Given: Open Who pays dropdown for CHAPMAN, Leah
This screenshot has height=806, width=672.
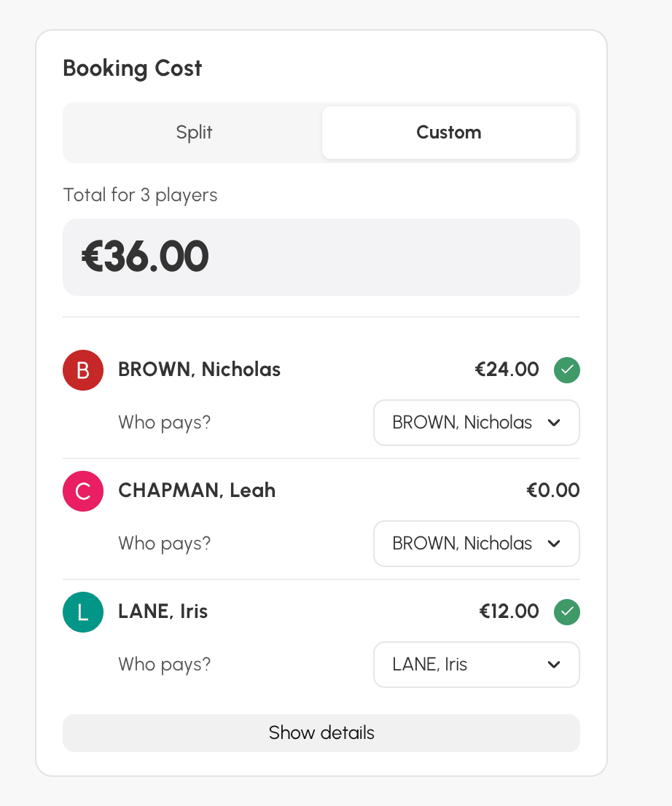Looking at the screenshot, I should (477, 544).
